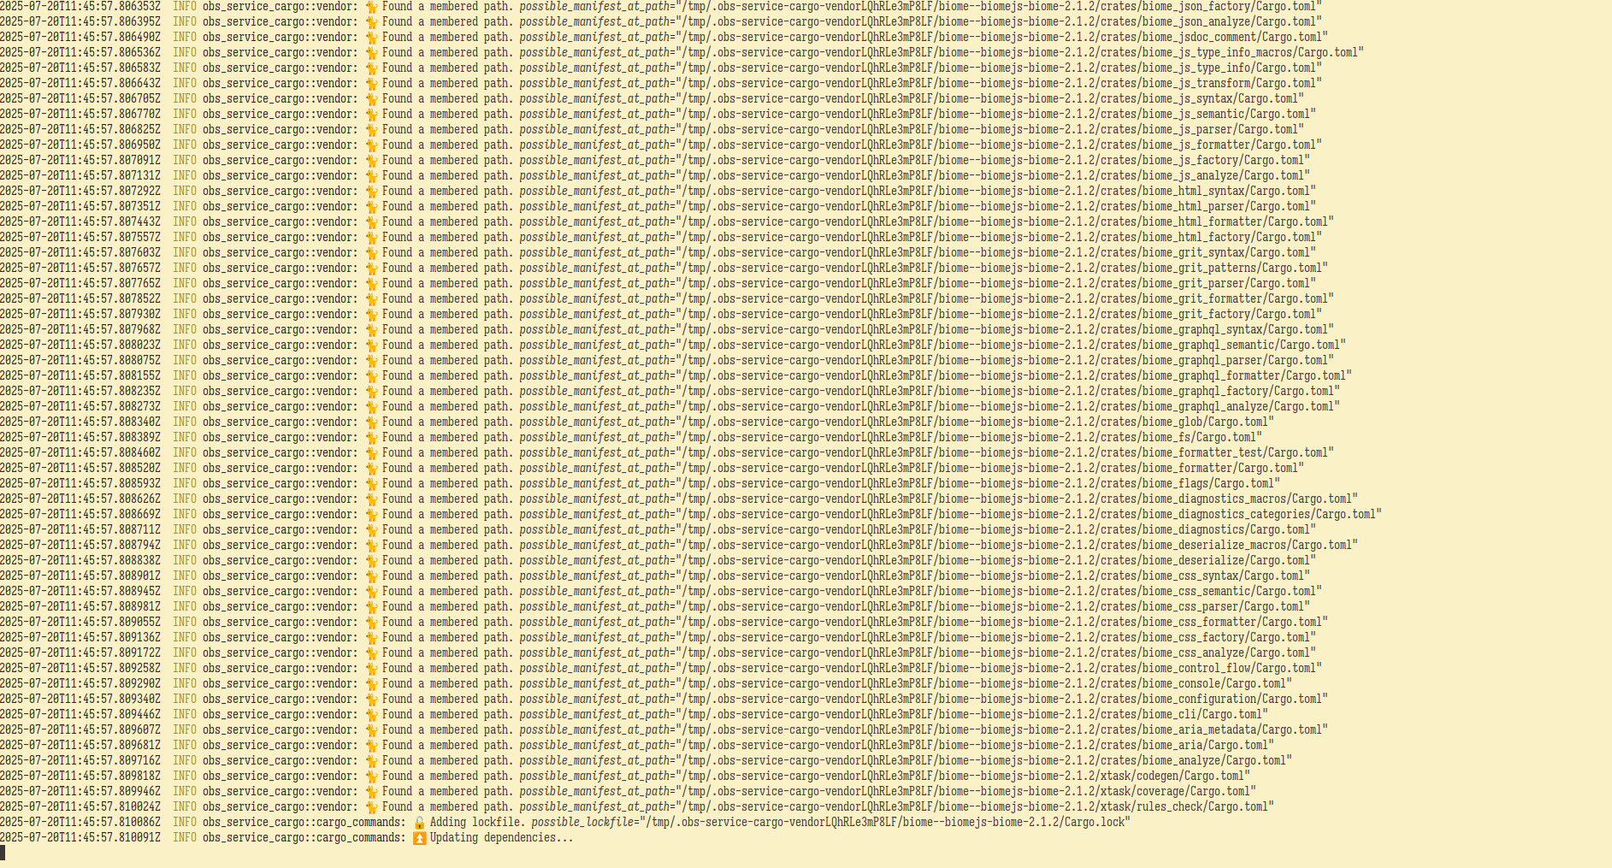Click the timestamp "2025-07-20T11:45:57.810091Z"

coord(80,837)
